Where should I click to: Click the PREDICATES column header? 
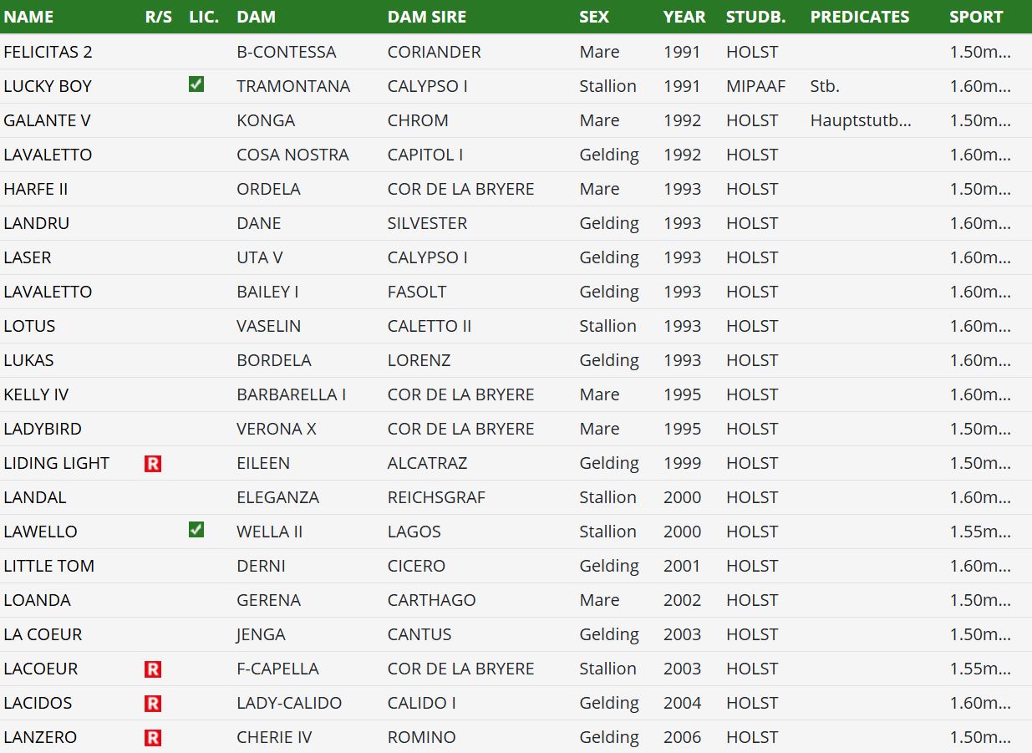859,17
